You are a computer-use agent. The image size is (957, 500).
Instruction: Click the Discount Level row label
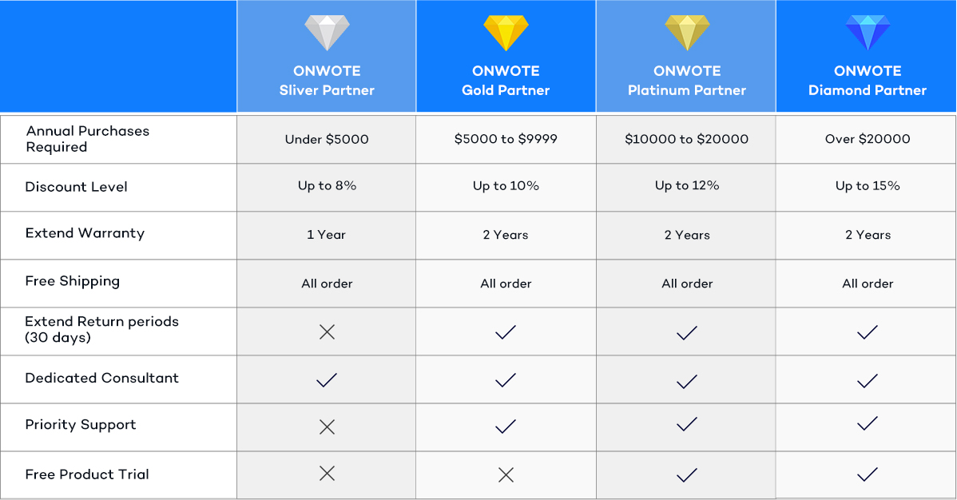[76, 187]
